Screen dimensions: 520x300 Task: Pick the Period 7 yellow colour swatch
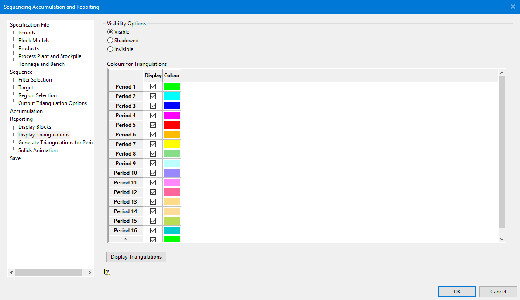tap(172, 144)
